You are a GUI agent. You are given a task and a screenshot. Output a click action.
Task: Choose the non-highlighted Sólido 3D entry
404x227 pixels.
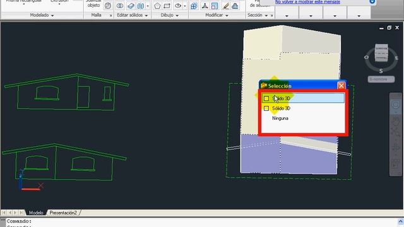(x=303, y=108)
